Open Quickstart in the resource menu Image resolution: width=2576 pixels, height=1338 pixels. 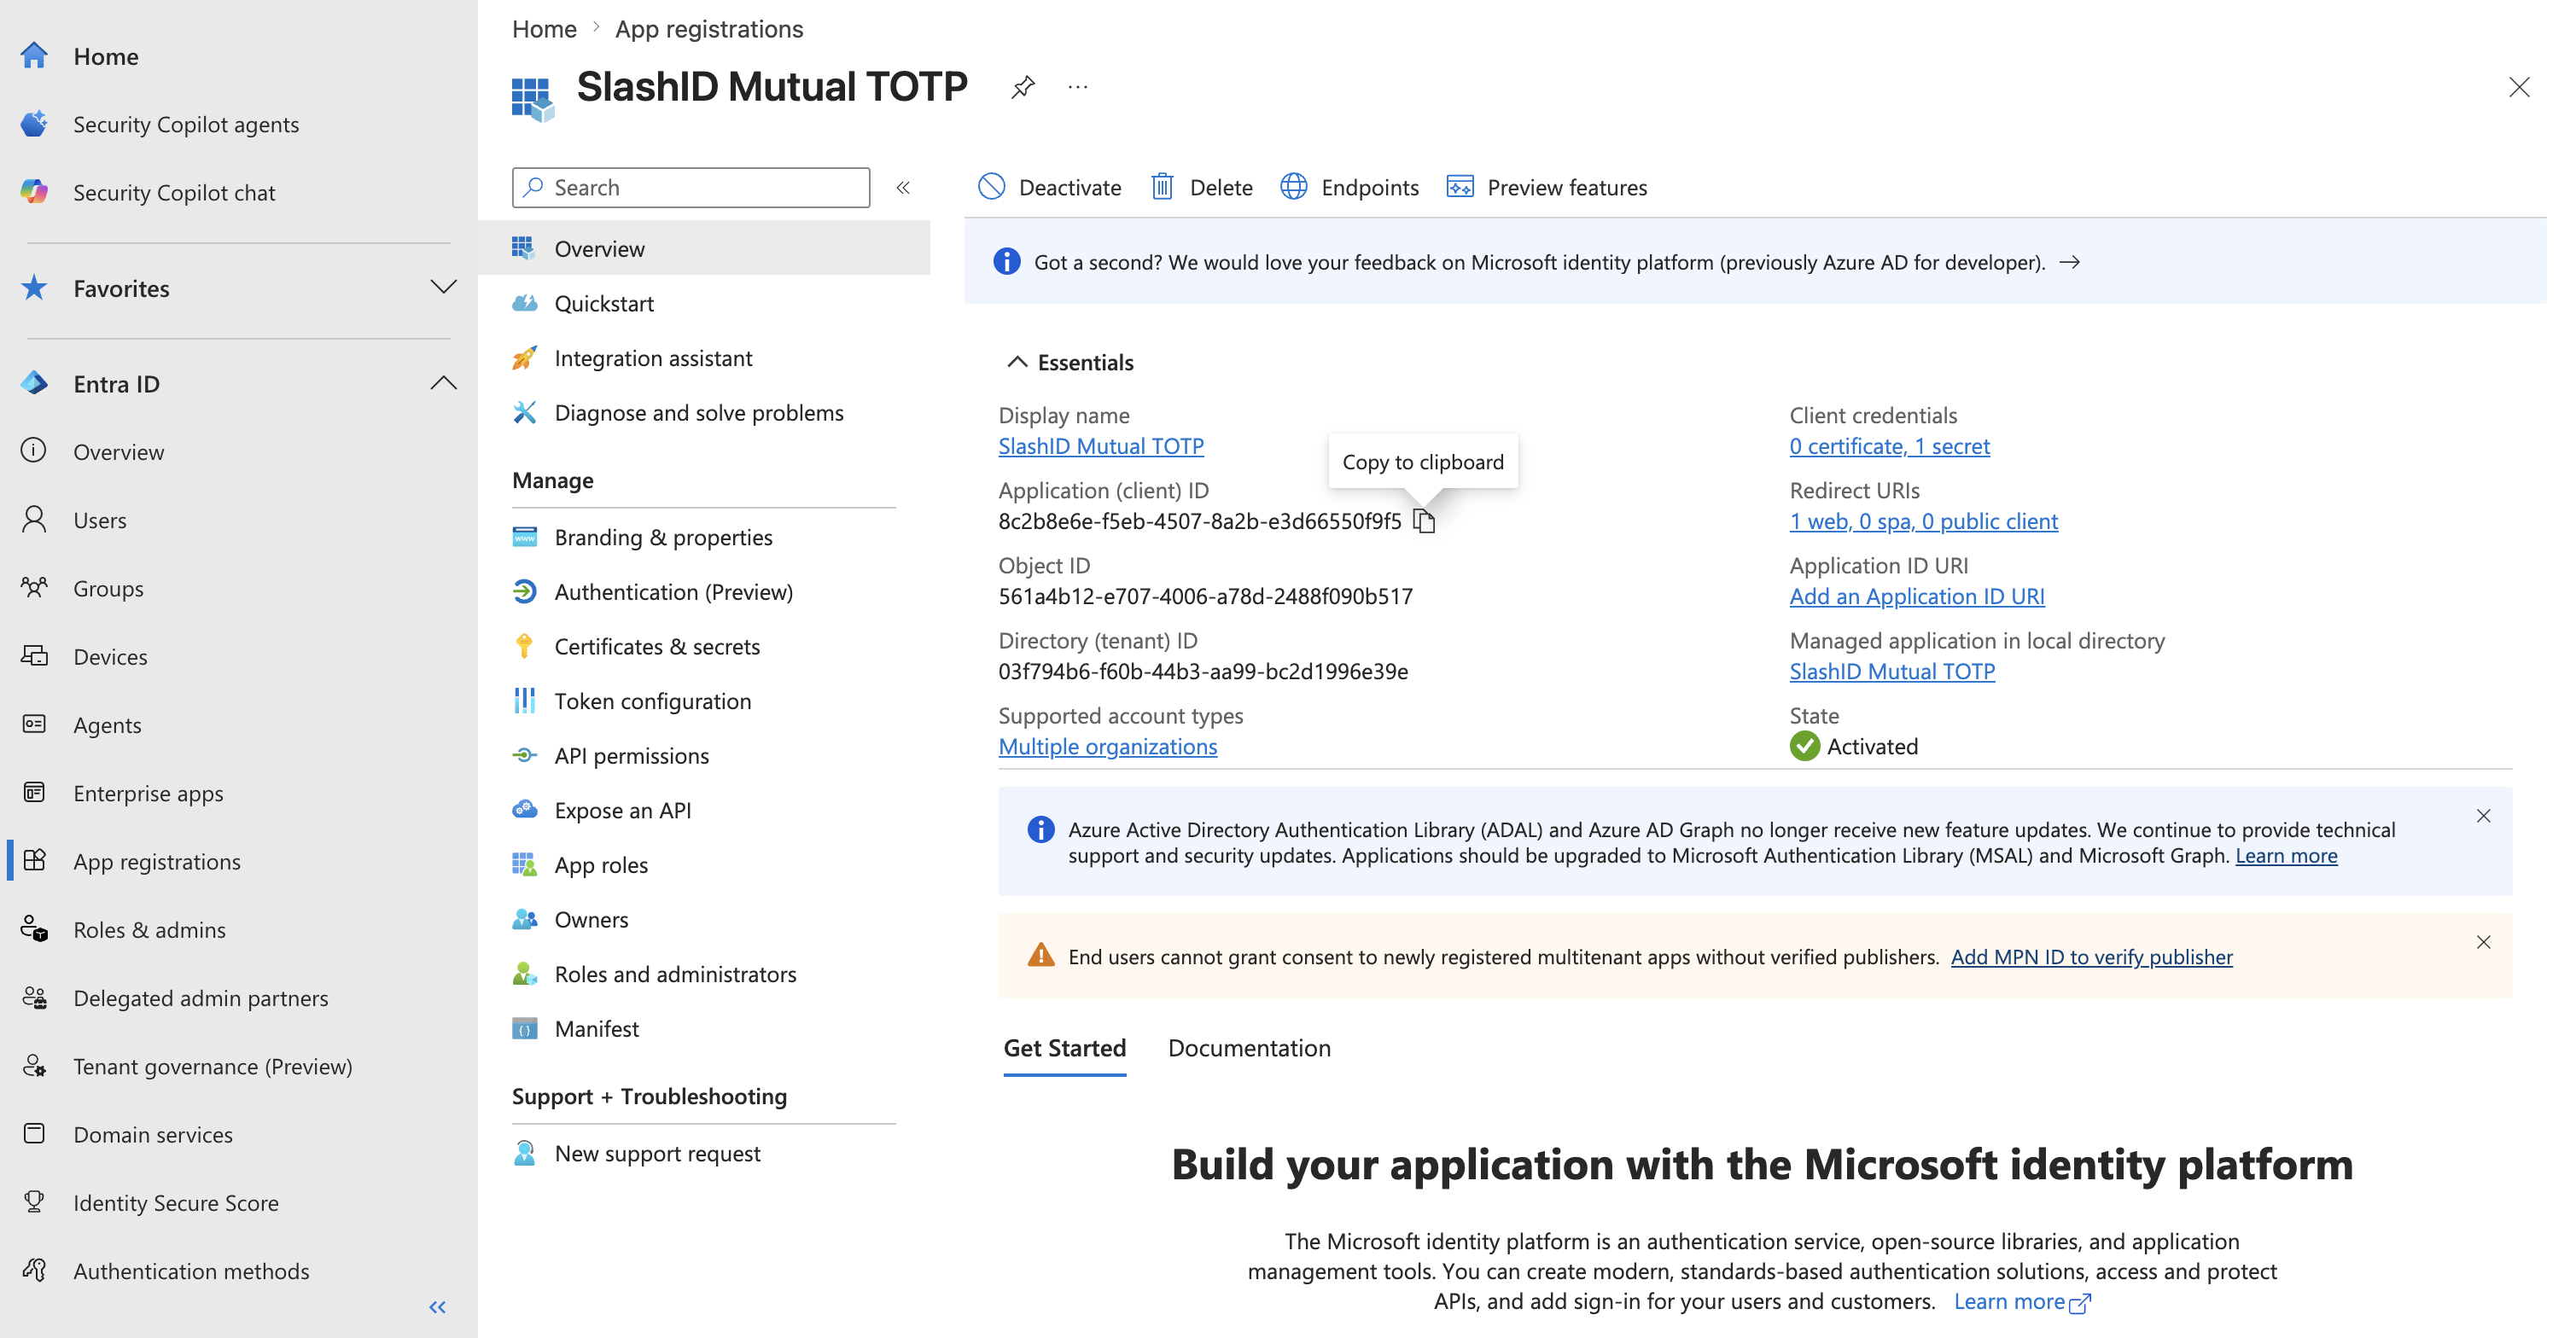604,303
